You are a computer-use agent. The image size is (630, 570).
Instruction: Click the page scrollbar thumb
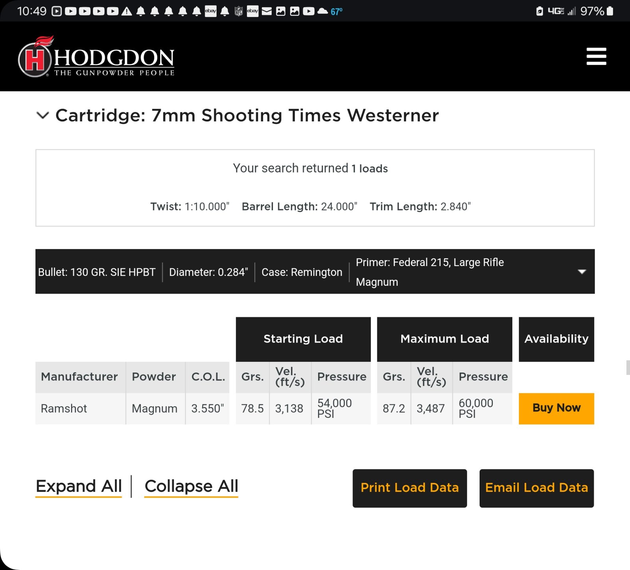tap(628, 367)
